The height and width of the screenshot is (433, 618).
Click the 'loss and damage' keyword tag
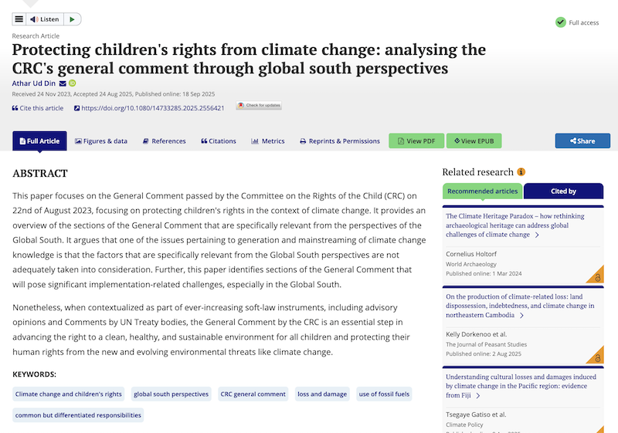click(x=323, y=394)
